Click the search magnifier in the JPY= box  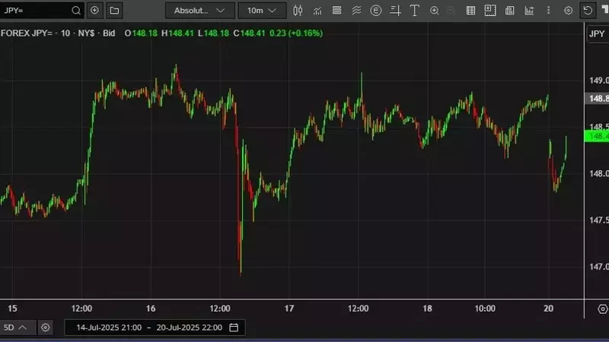(76, 11)
